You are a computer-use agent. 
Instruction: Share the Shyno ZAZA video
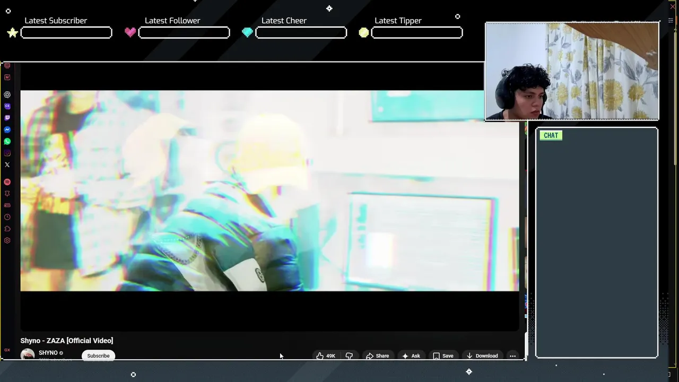coord(378,355)
